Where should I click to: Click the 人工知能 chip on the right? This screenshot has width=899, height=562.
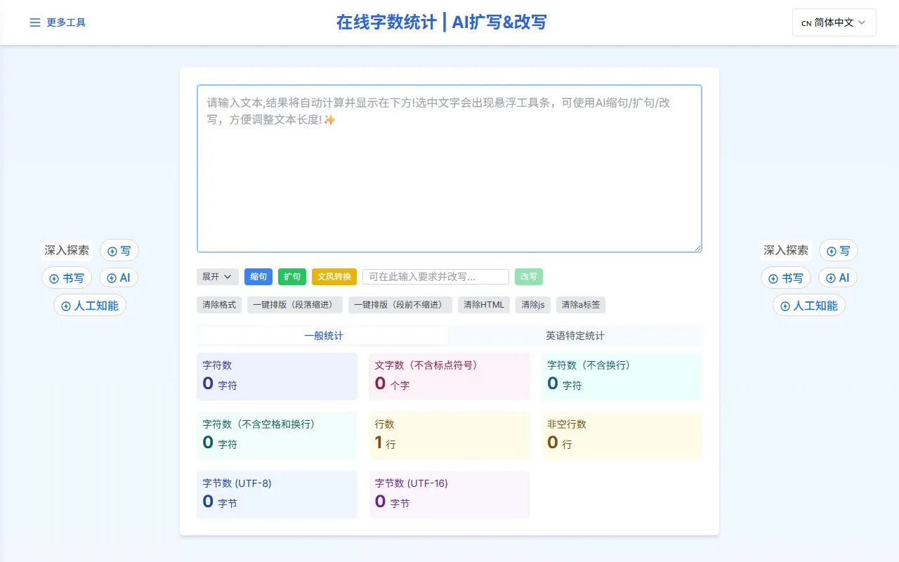808,305
